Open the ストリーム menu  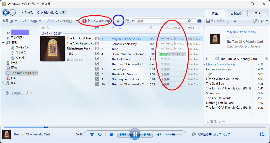pos(31,21)
